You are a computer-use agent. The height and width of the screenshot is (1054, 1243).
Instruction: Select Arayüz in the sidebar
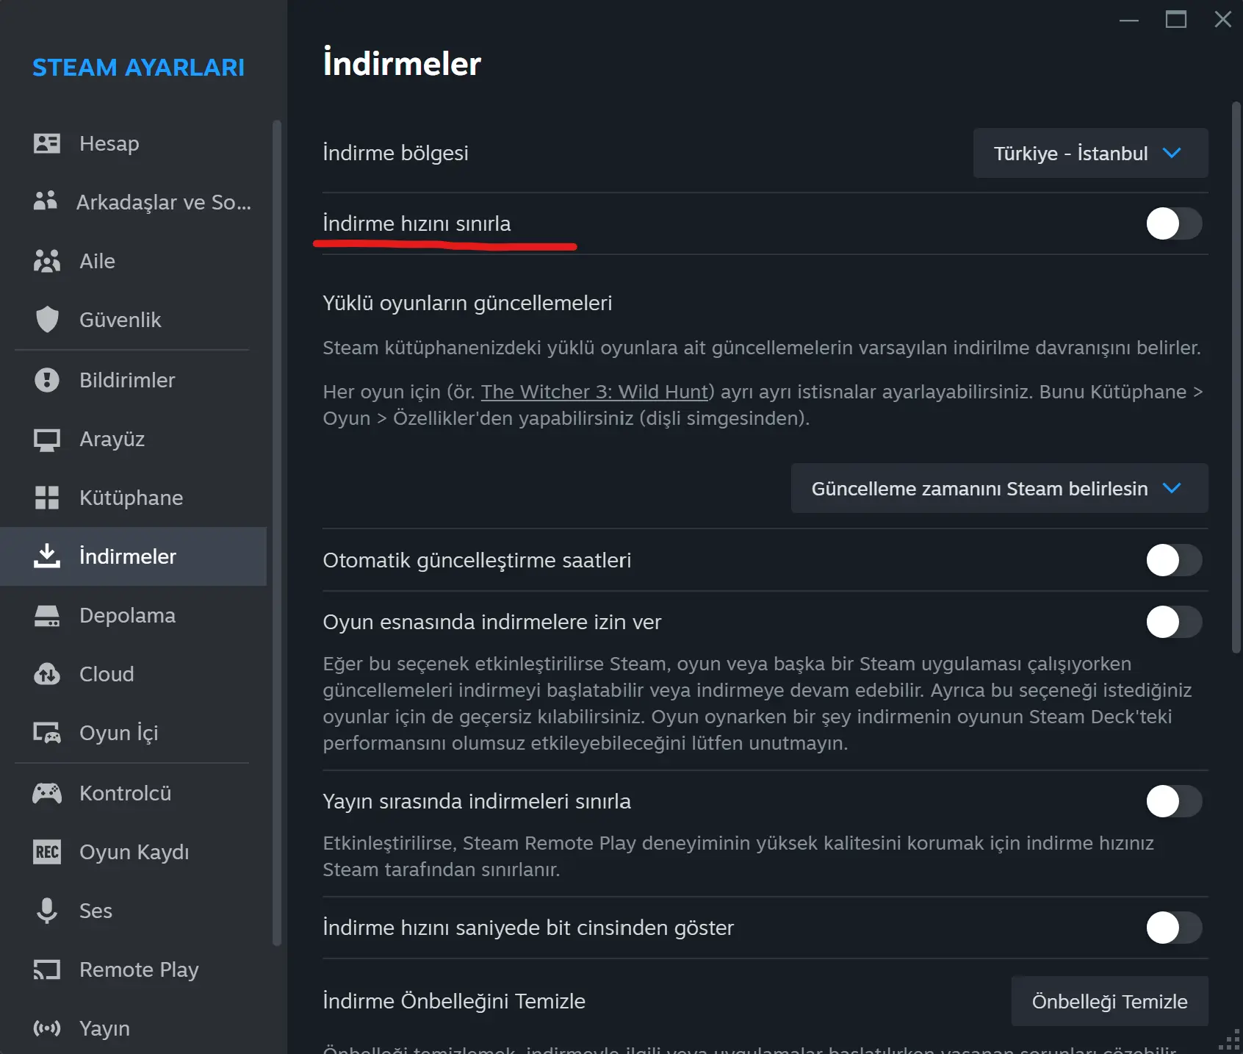pyautogui.click(x=133, y=439)
